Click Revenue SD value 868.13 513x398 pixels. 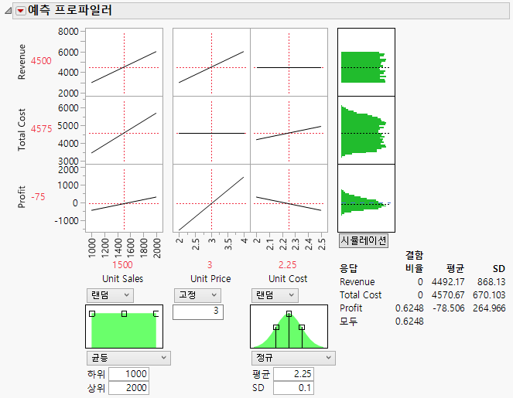click(x=491, y=281)
